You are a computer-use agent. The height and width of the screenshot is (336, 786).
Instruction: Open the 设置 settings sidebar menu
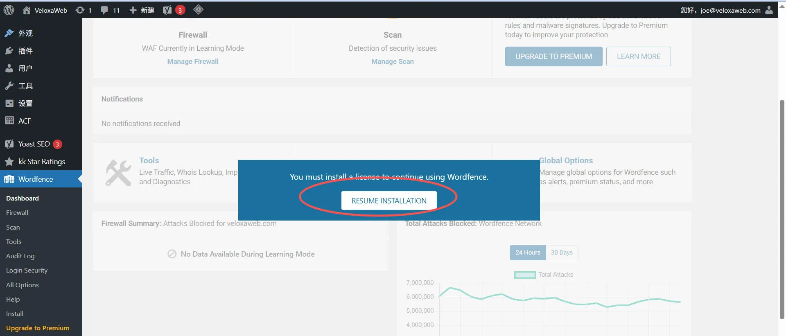[x=25, y=104]
